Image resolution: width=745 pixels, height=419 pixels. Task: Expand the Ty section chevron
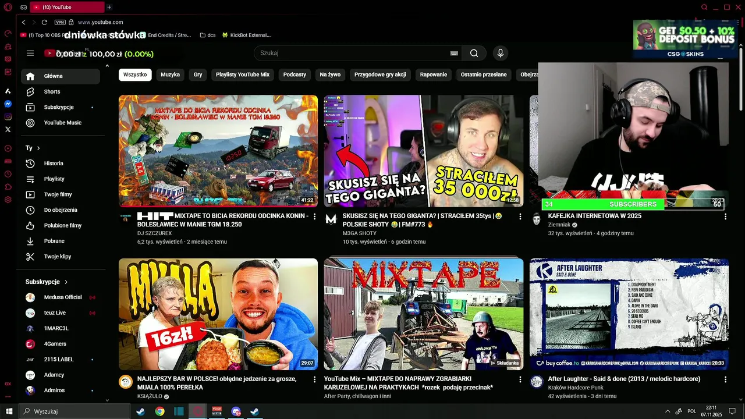point(38,148)
